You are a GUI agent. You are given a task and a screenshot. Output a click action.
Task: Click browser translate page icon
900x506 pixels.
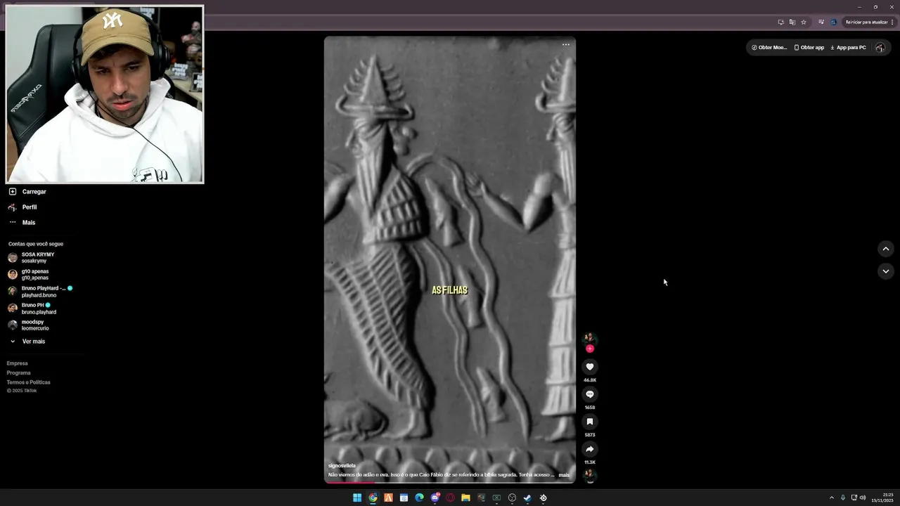(792, 22)
